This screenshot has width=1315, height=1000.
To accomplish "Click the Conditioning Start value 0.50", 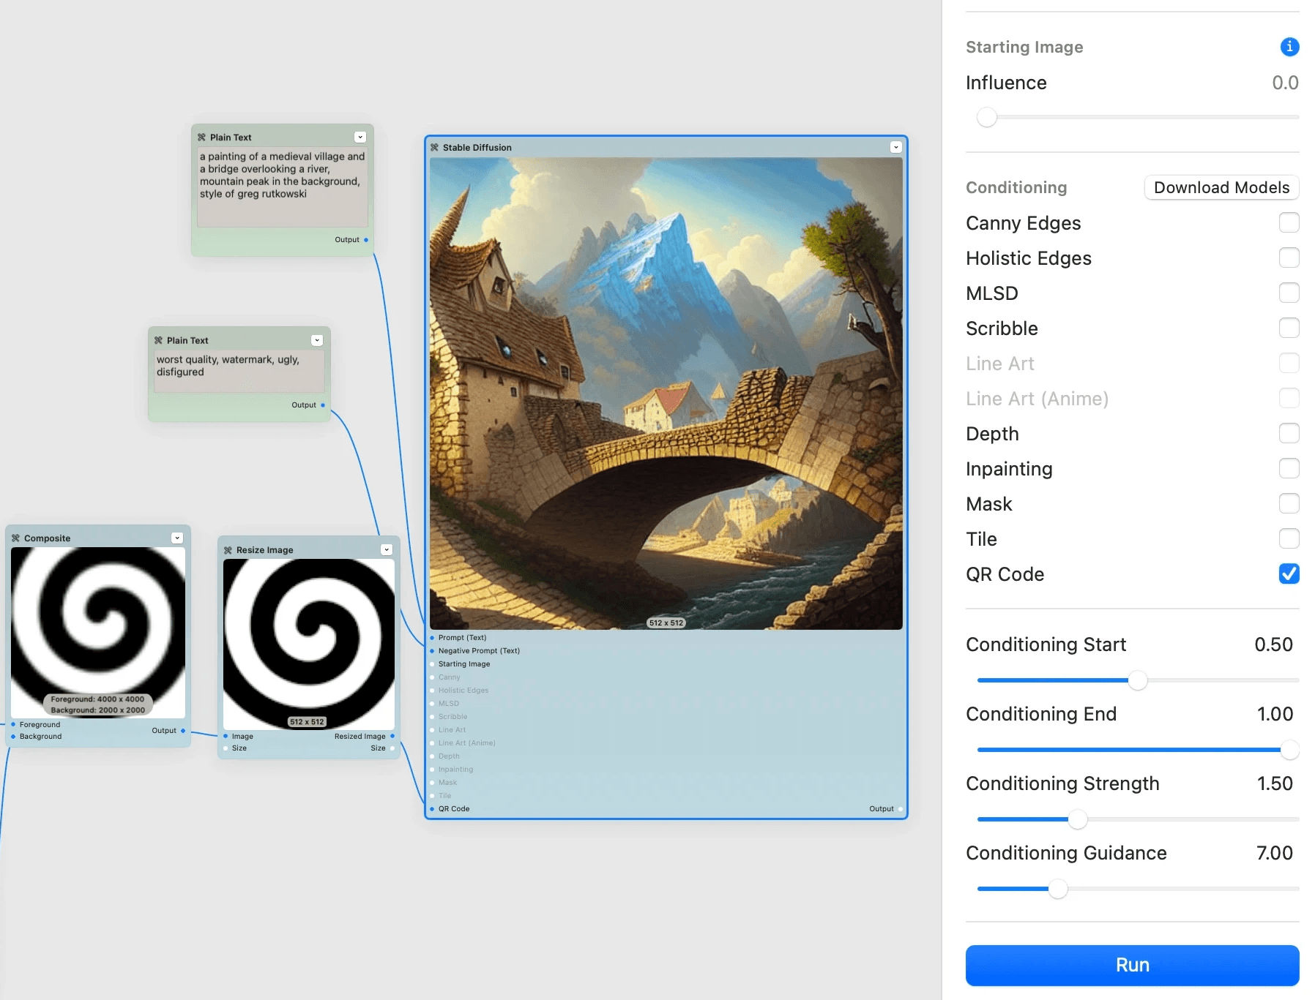I will pos(1273,644).
